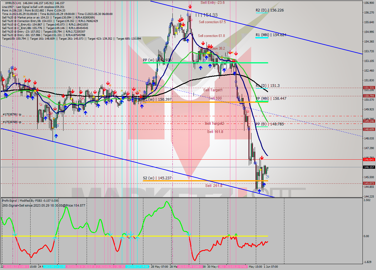This screenshot has width=376, height=270.
Task: Click the blue up arrow touching the lower channel line
Action: (x=259, y=191)
